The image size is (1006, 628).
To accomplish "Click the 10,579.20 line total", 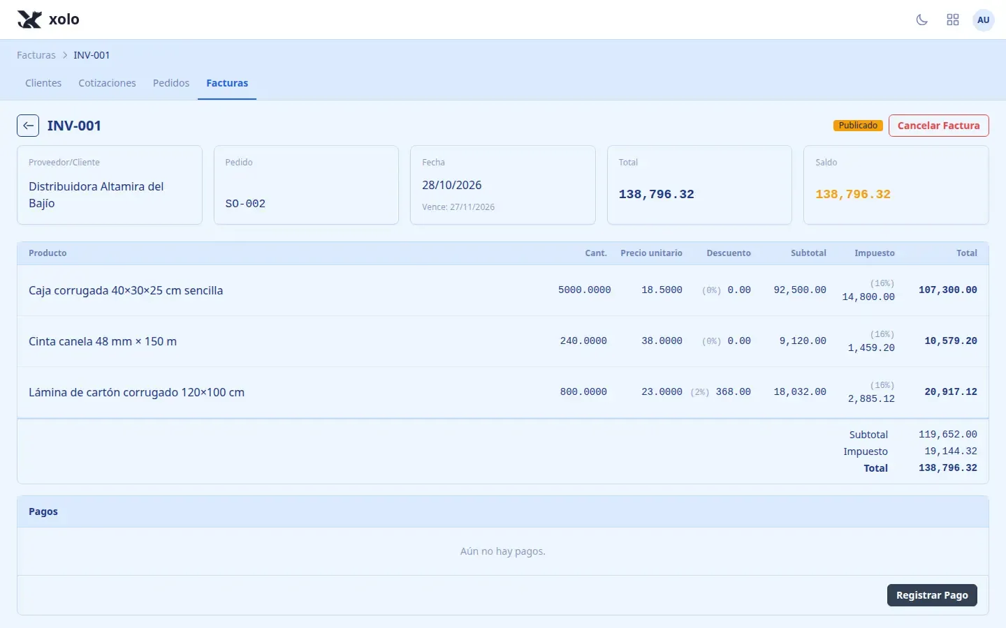I will pos(951,341).
